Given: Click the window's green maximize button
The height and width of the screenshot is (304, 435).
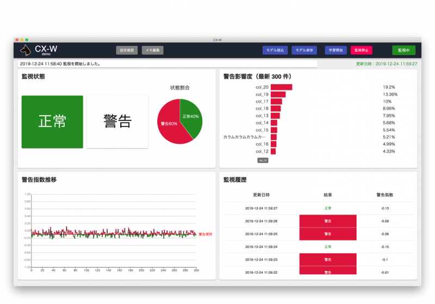Looking at the screenshot, I should click(x=27, y=40).
